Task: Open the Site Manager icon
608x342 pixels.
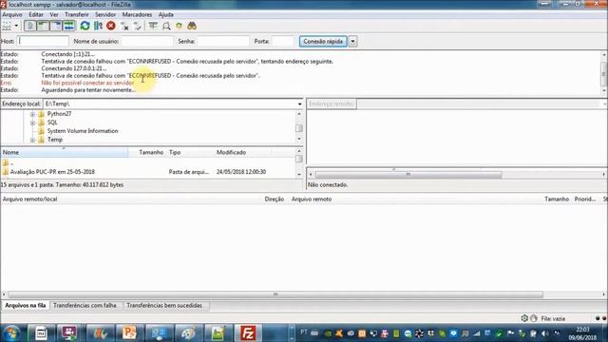Action: tap(7, 26)
